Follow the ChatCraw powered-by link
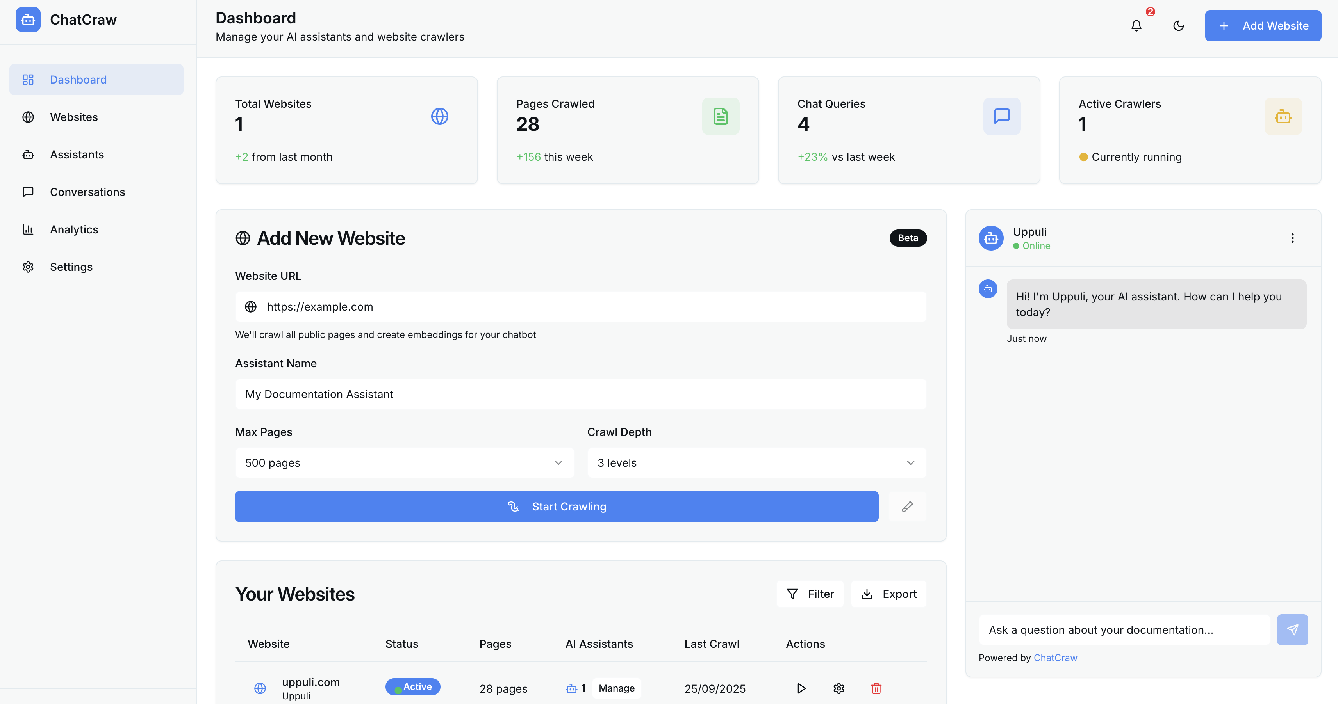Image resolution: width=1338 pixels, height=704 pixels. point(1055,658)
